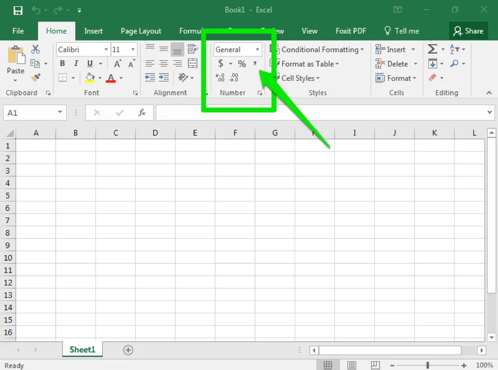Click the Share button
Screen dimensions: 498x370
[x=468, y=31]
